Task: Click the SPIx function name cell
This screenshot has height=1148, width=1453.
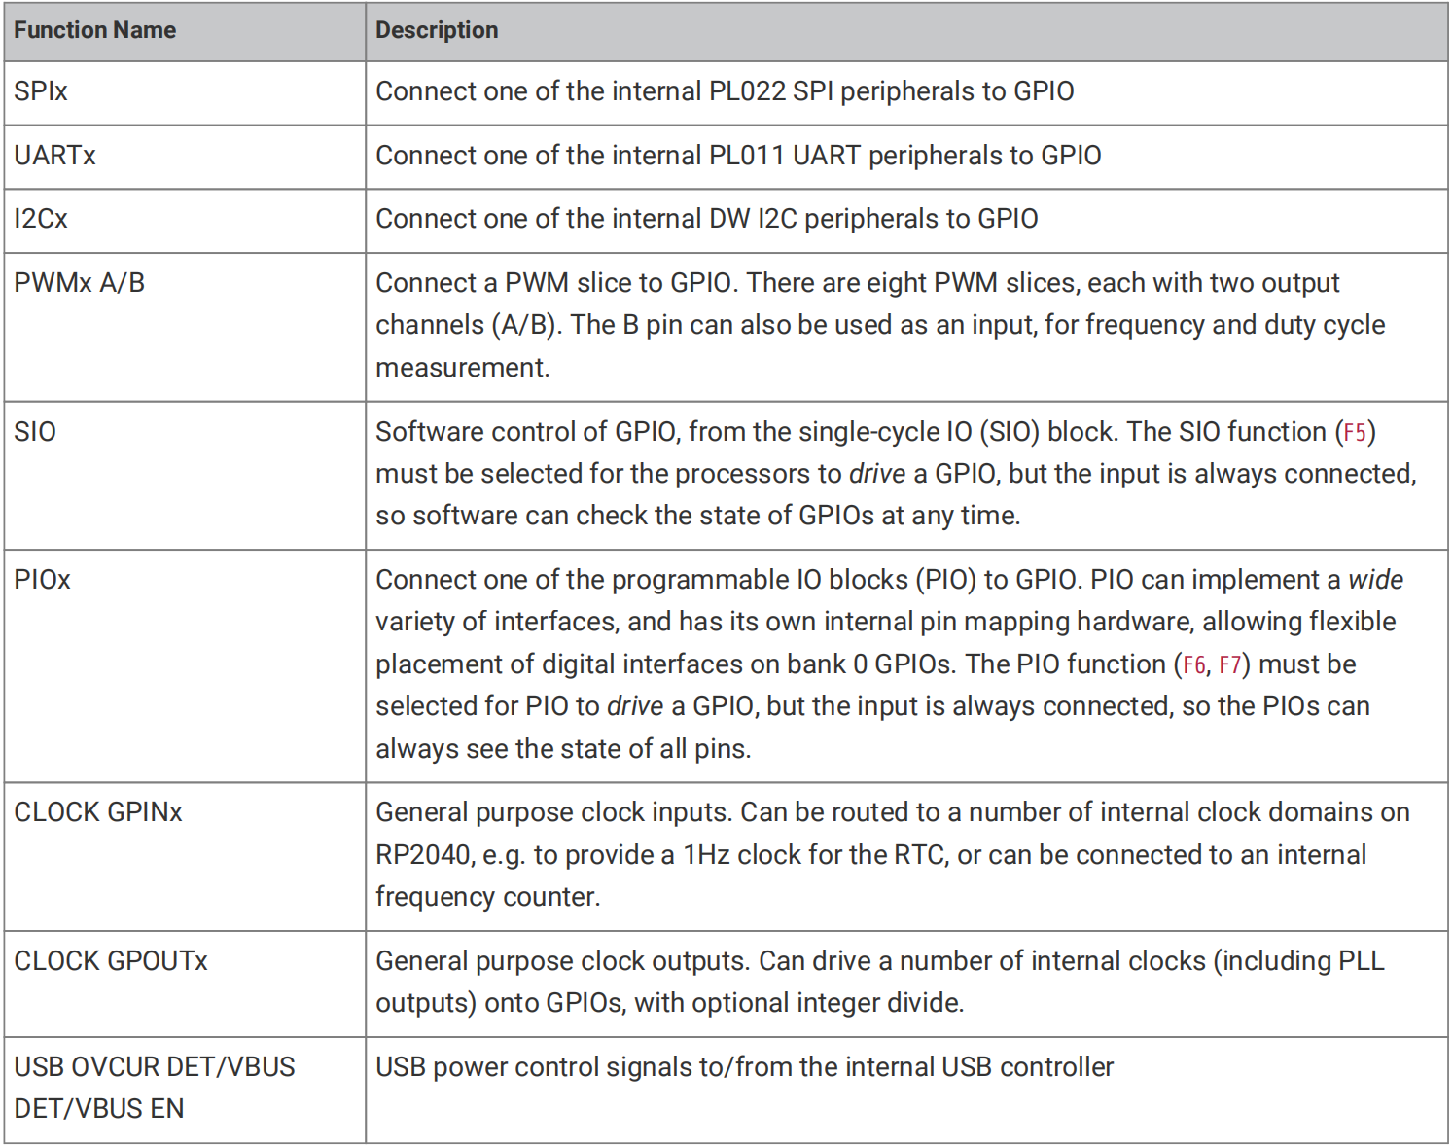Action: point(185,92)
